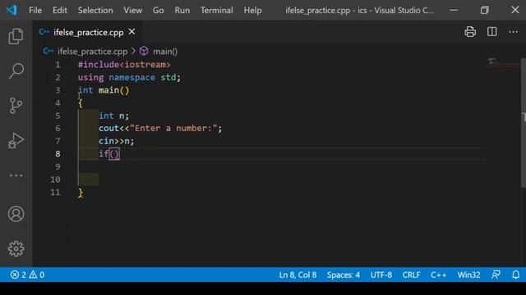Click the opening brace on line 4
This screenshot has height=295, width=526.
[81, 103]
